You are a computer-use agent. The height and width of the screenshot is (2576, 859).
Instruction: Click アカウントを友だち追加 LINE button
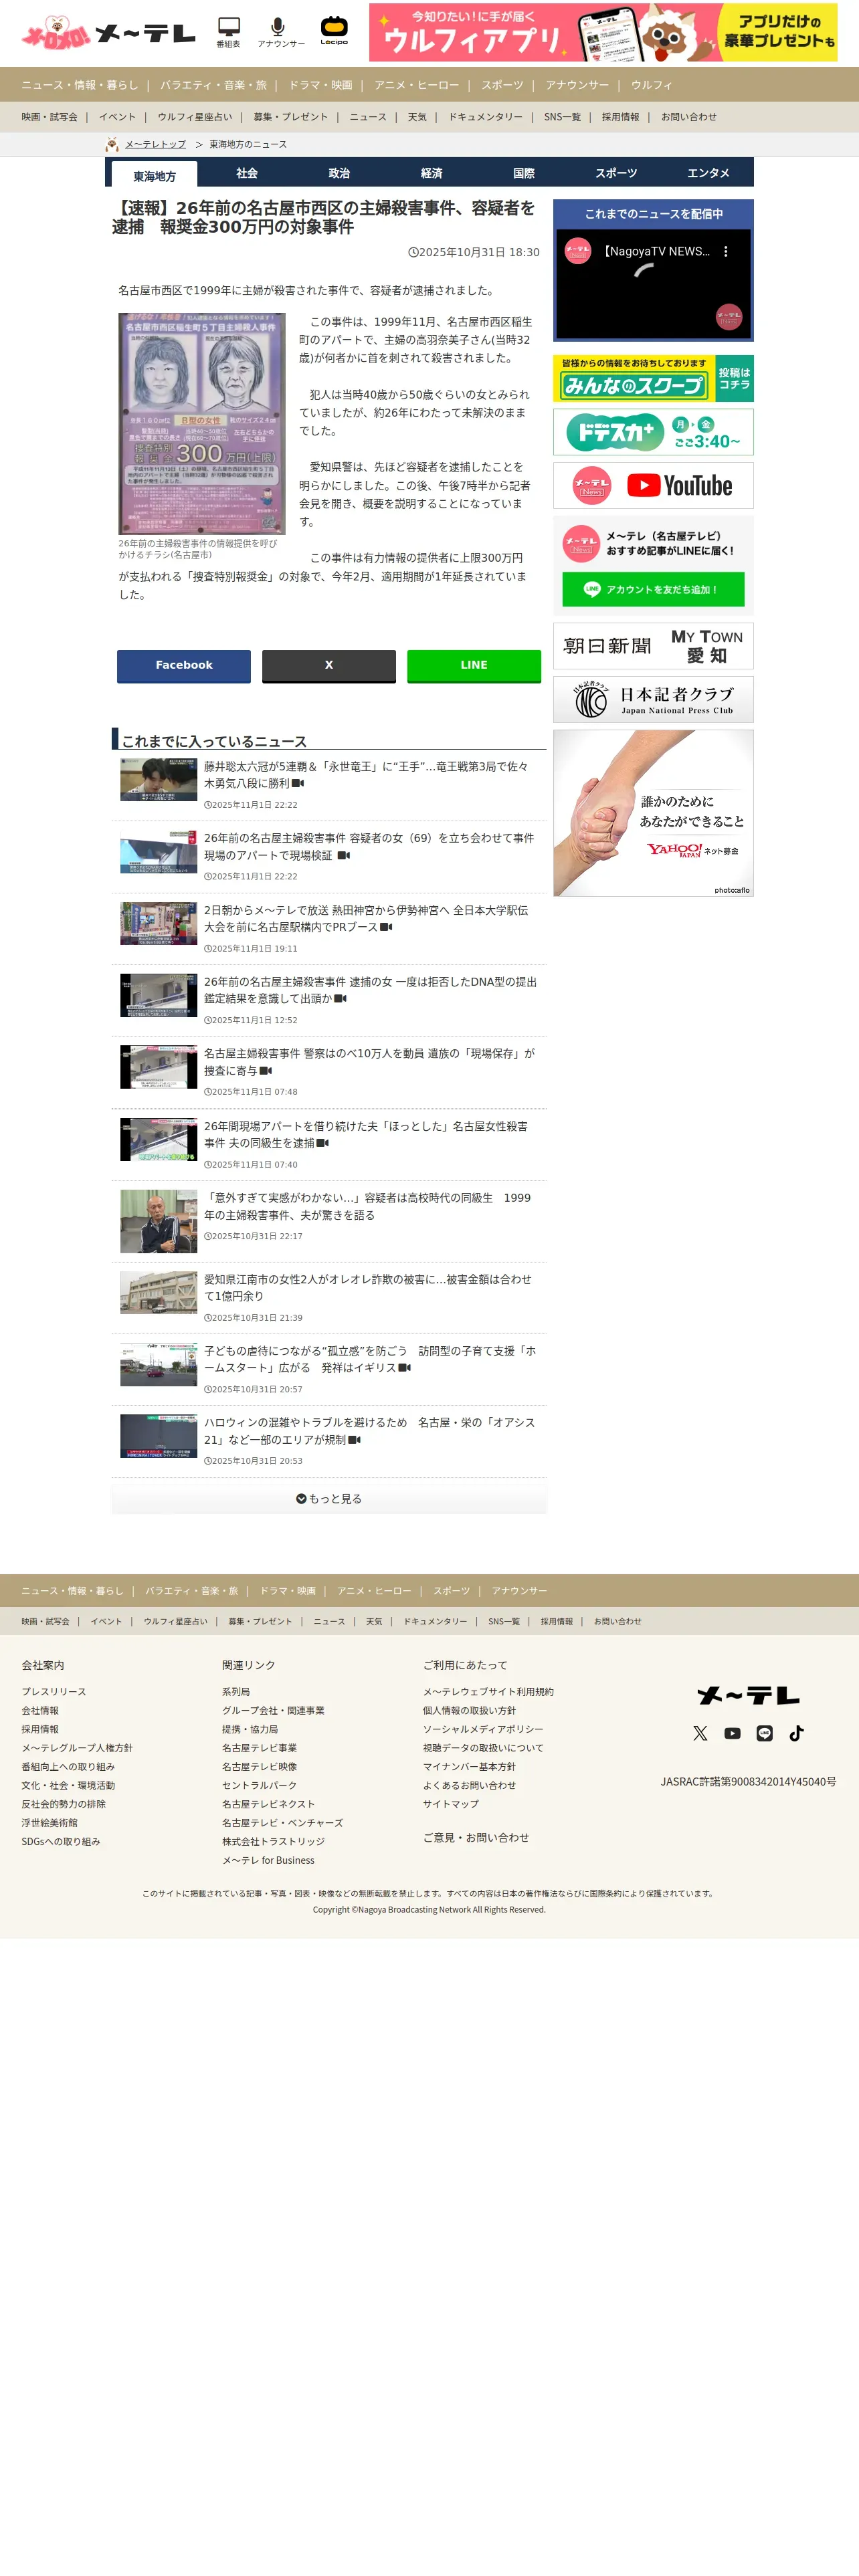(x=653, y=589)
